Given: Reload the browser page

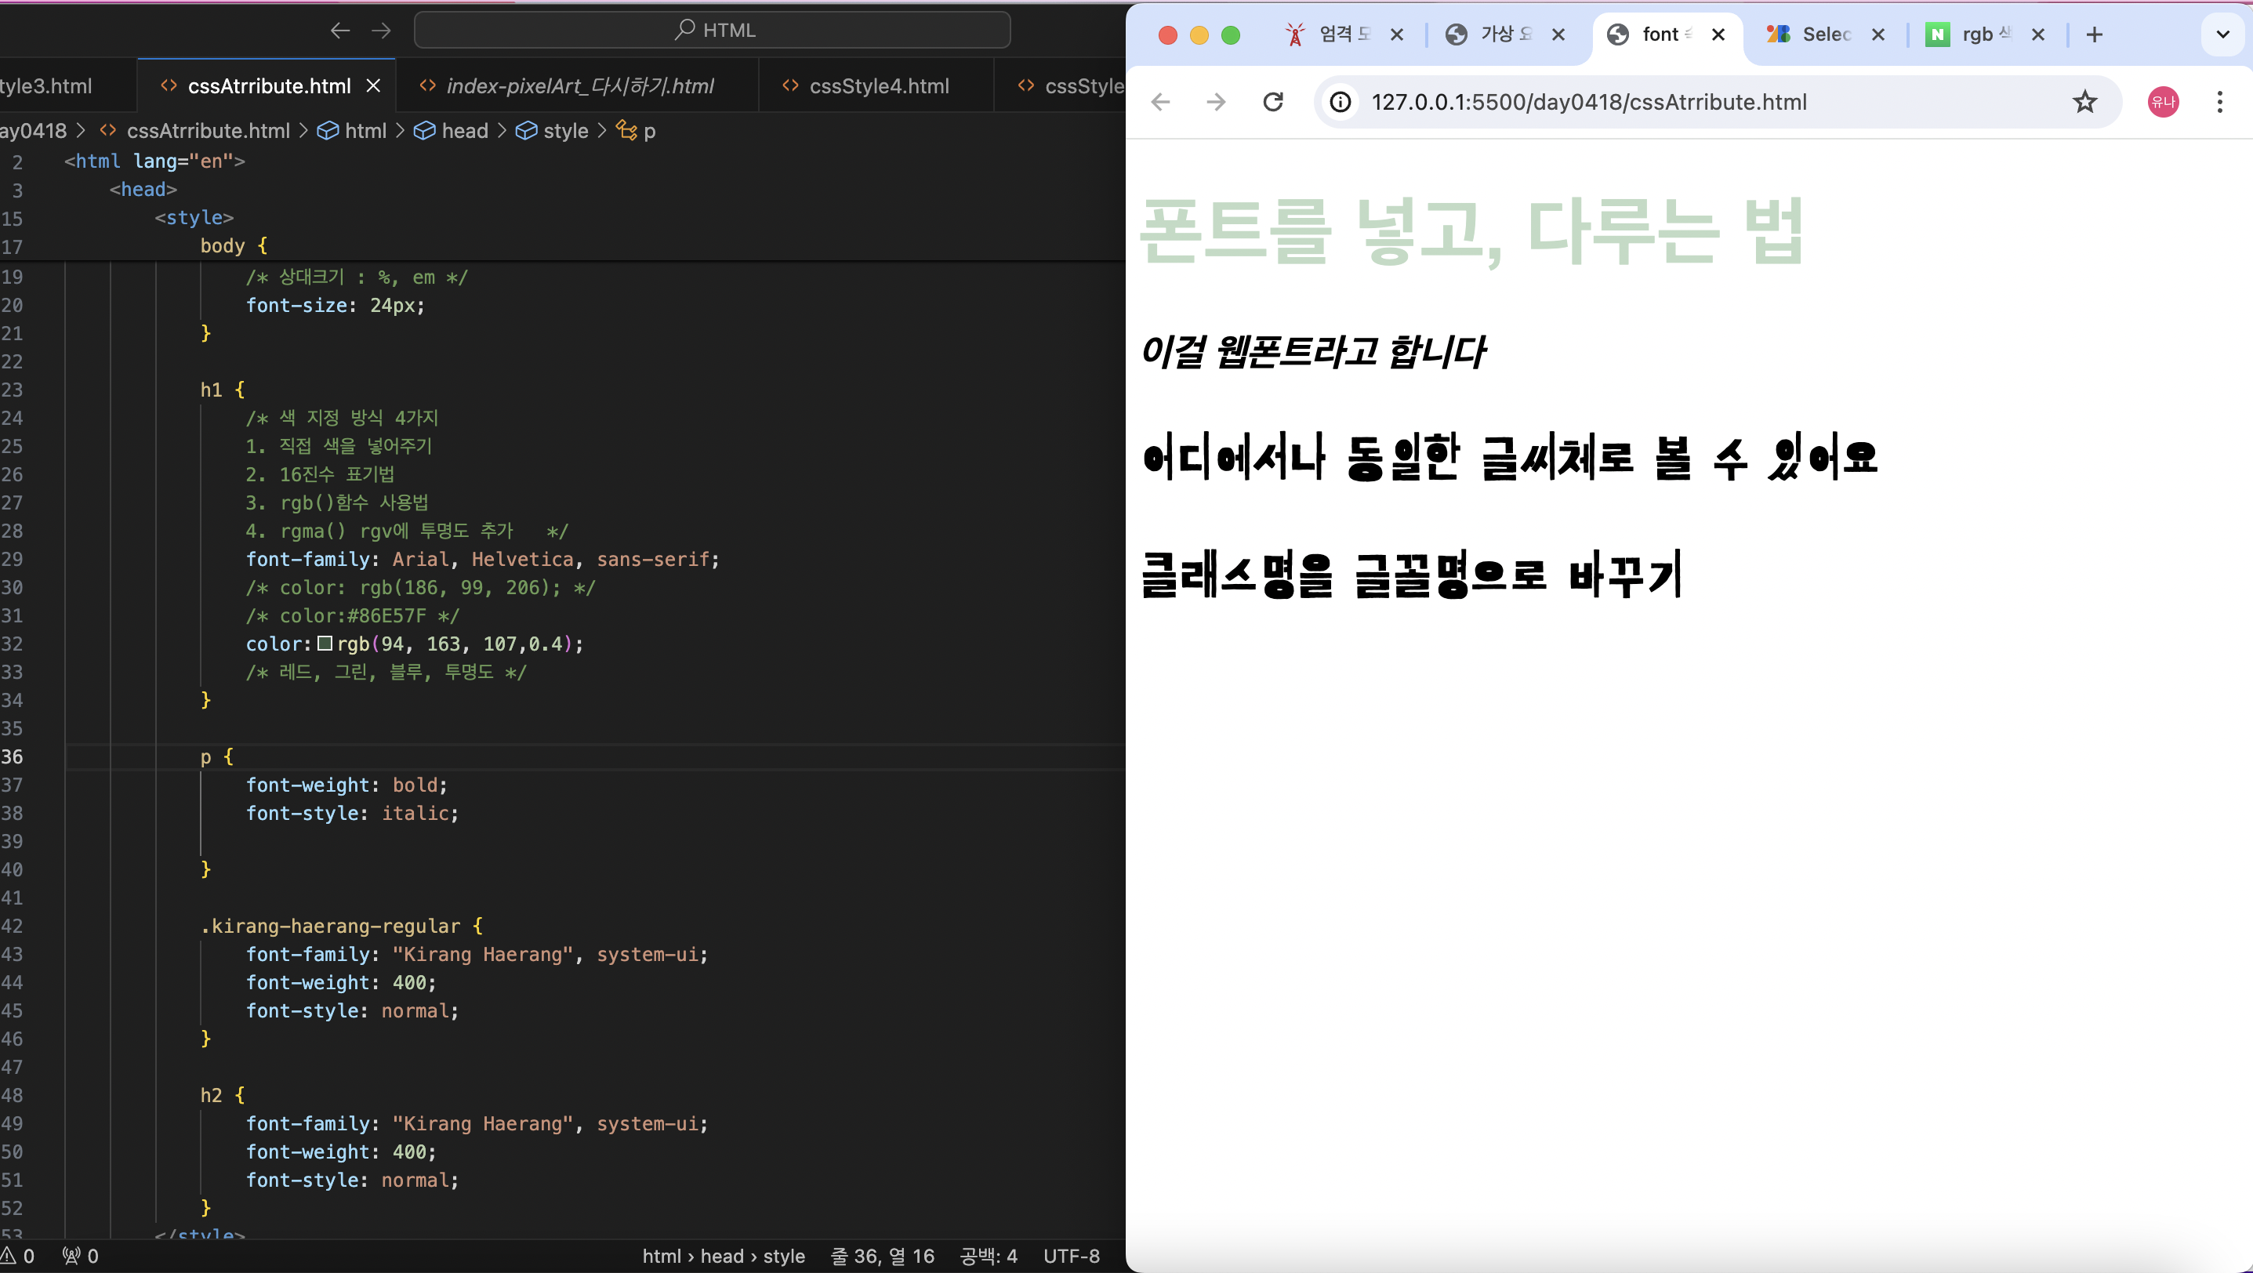Looking at the screenshot, I should 1273,102.
